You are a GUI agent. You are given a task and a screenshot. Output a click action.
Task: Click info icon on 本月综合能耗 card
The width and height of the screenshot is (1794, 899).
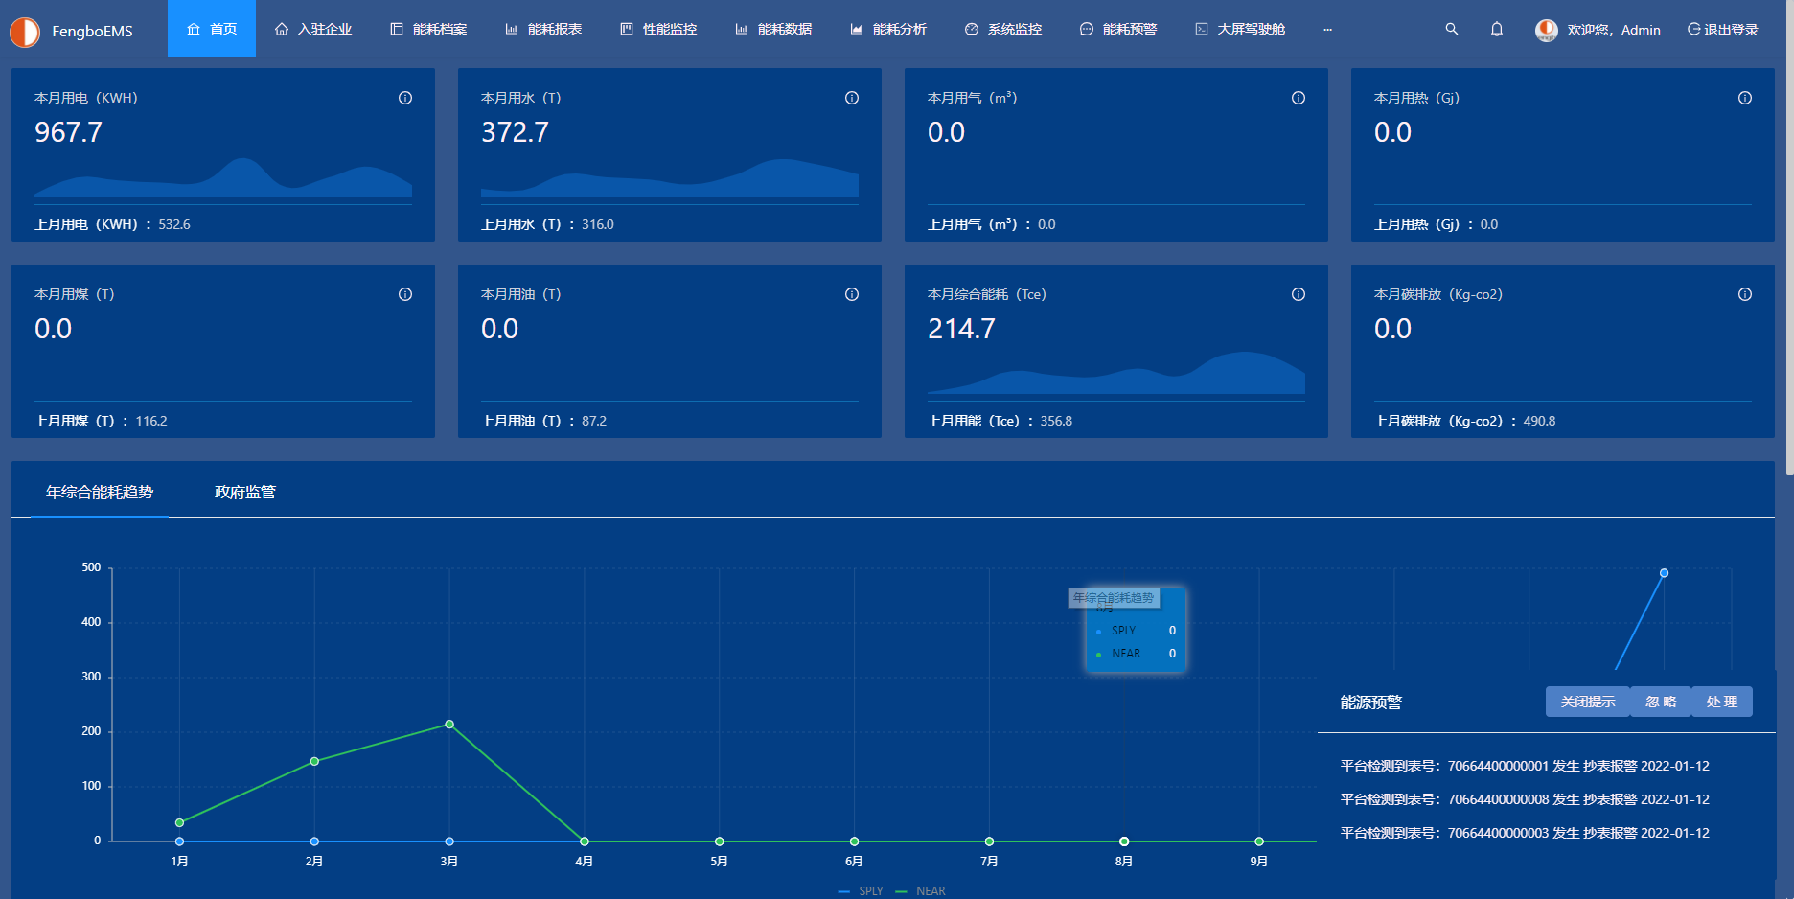(x=1299, y=294)
